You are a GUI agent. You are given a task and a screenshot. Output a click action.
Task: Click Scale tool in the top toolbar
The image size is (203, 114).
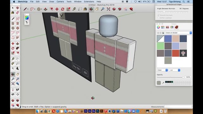[x=69, y=9]
